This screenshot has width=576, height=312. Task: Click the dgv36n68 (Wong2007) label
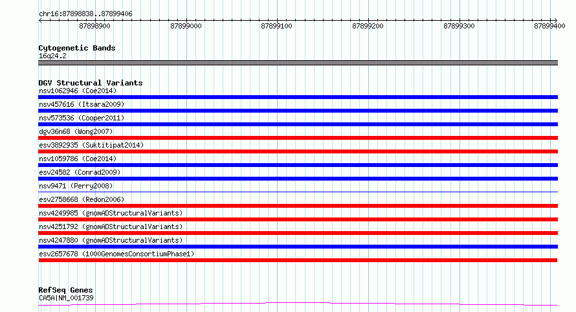tap(76, 131)
